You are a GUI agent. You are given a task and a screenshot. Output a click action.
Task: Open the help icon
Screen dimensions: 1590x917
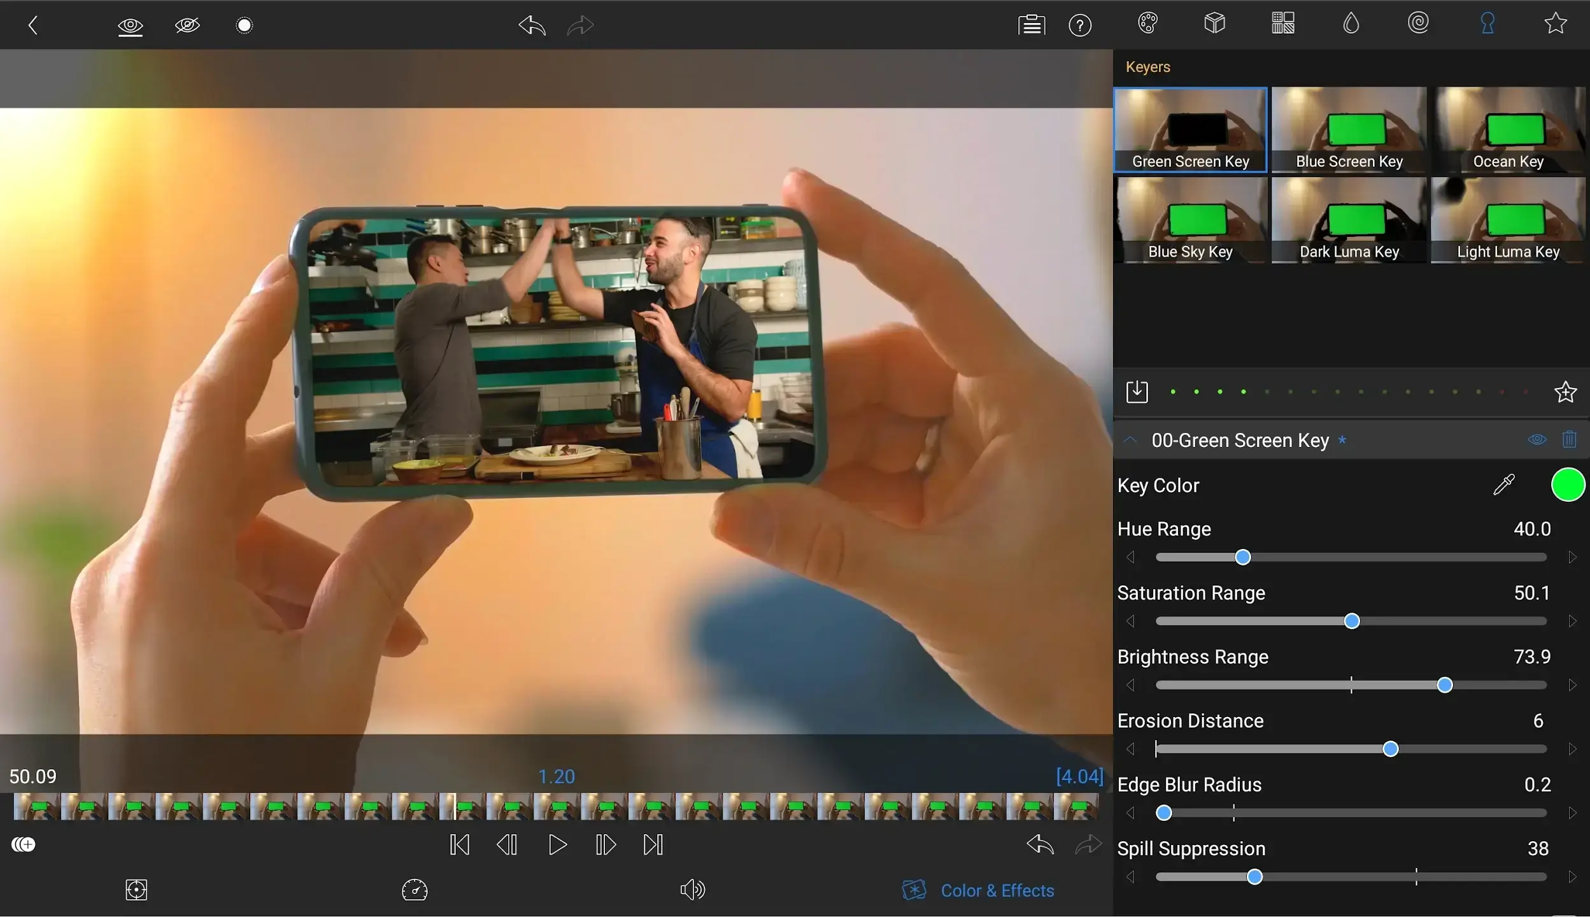(x=1079, y=25)
